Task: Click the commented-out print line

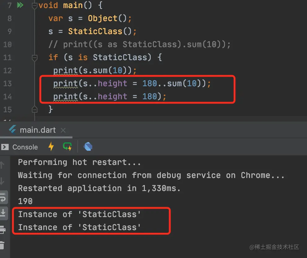Action: (x=139, y=45)
